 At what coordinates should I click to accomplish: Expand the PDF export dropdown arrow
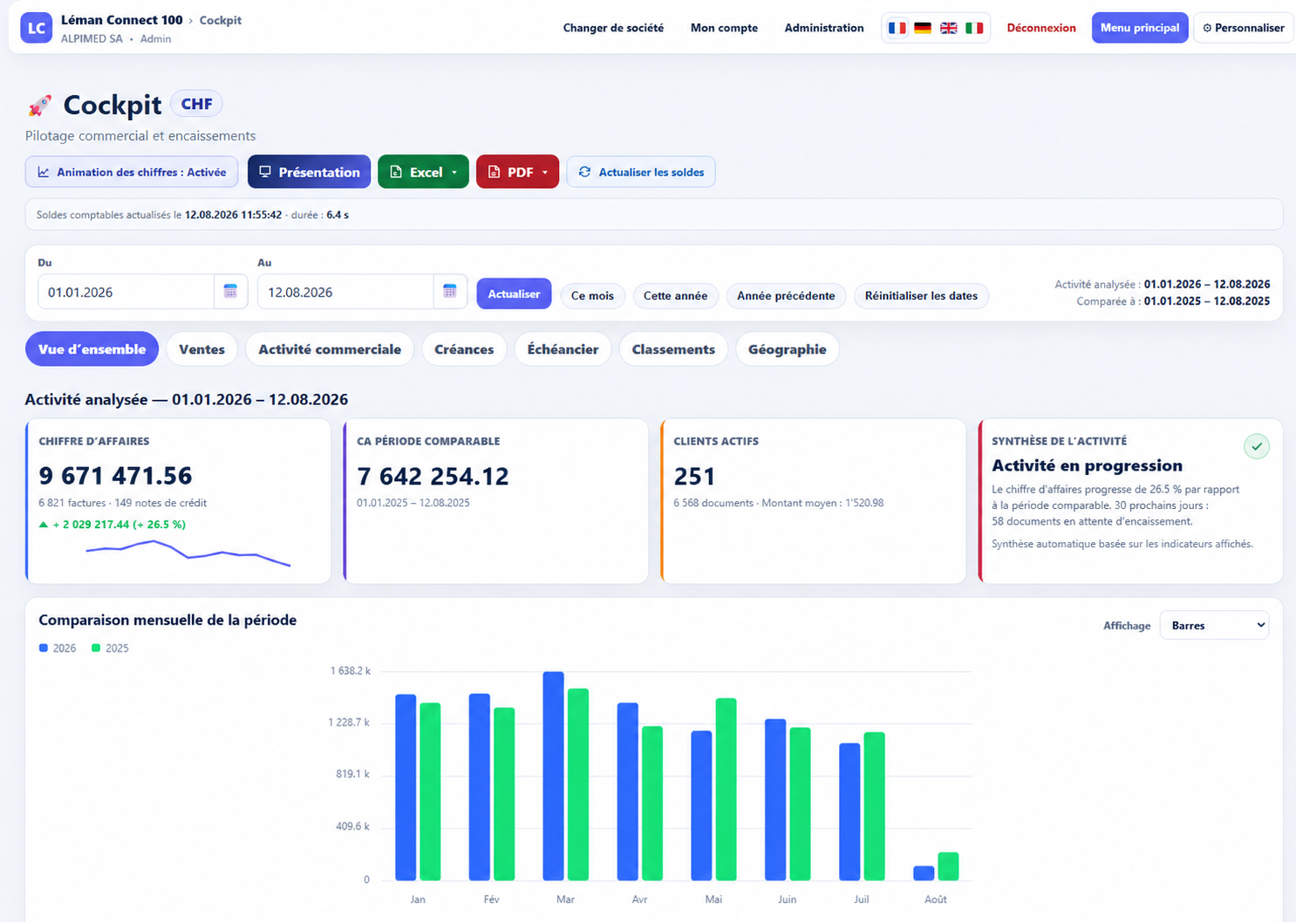tap(545, 173)
